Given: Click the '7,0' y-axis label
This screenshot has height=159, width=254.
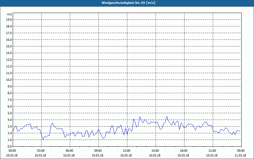Looking at the screenshot, I should (10, 100).
